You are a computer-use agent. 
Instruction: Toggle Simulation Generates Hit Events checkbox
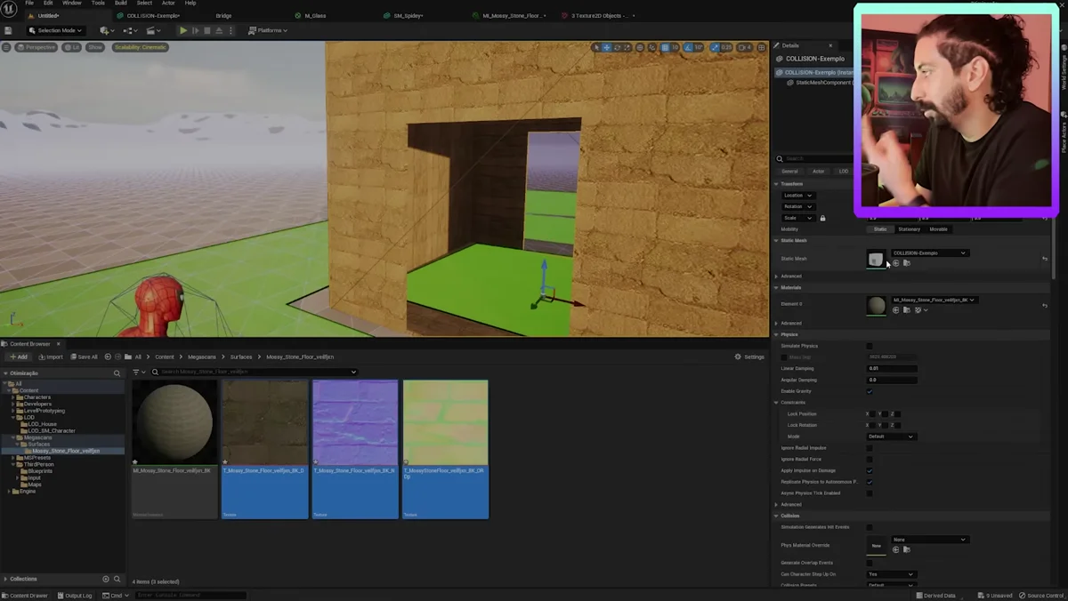click(x=870, y=527)
